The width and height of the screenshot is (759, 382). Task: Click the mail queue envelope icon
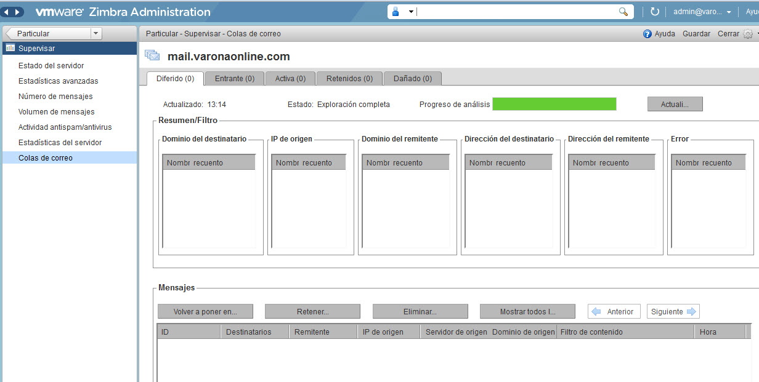click(x=152, y=55)
